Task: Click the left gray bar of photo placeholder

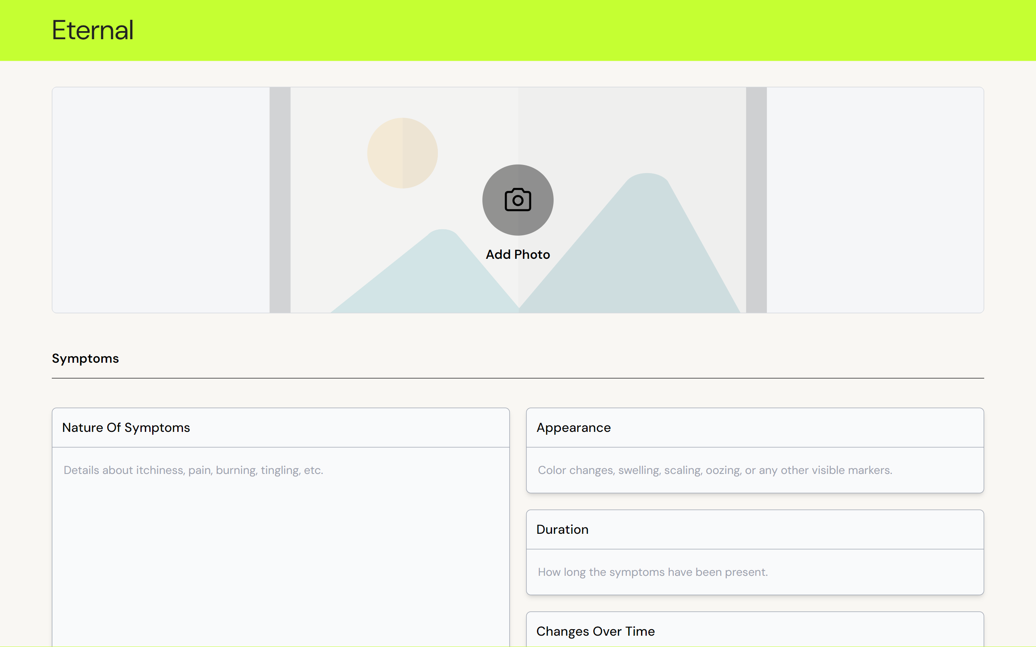Action: (280, 200)
